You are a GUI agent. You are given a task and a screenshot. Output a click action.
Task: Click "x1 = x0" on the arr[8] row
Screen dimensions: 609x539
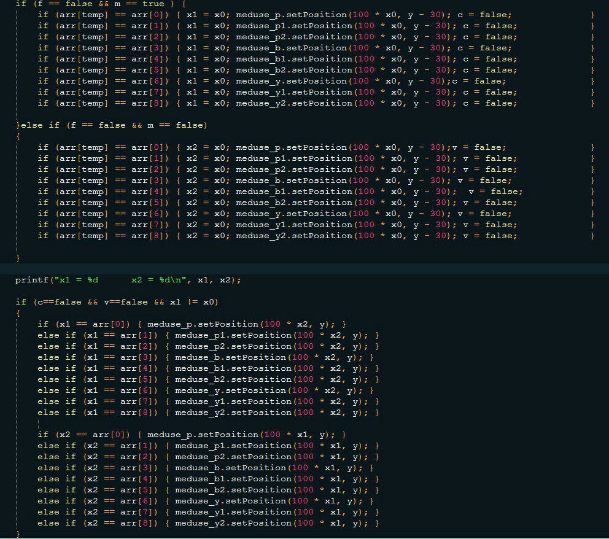[x=206, y=103]
